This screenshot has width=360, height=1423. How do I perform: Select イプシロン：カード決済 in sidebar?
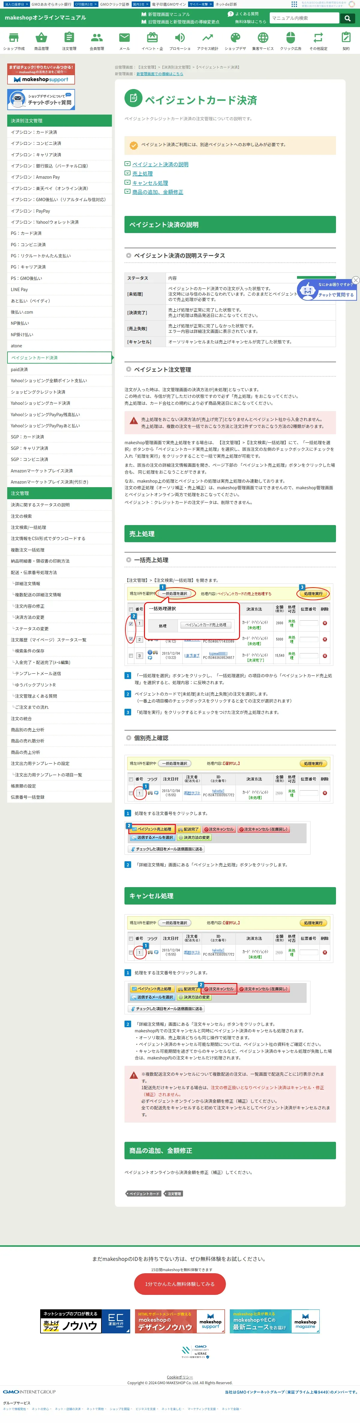[59, 132]
